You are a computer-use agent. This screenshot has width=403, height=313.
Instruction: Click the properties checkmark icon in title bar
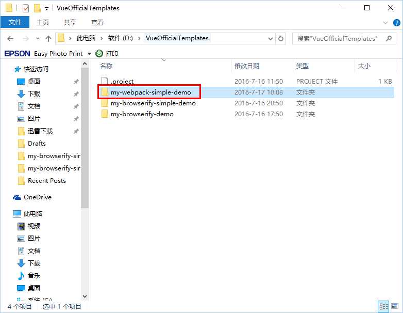point(26,8)
